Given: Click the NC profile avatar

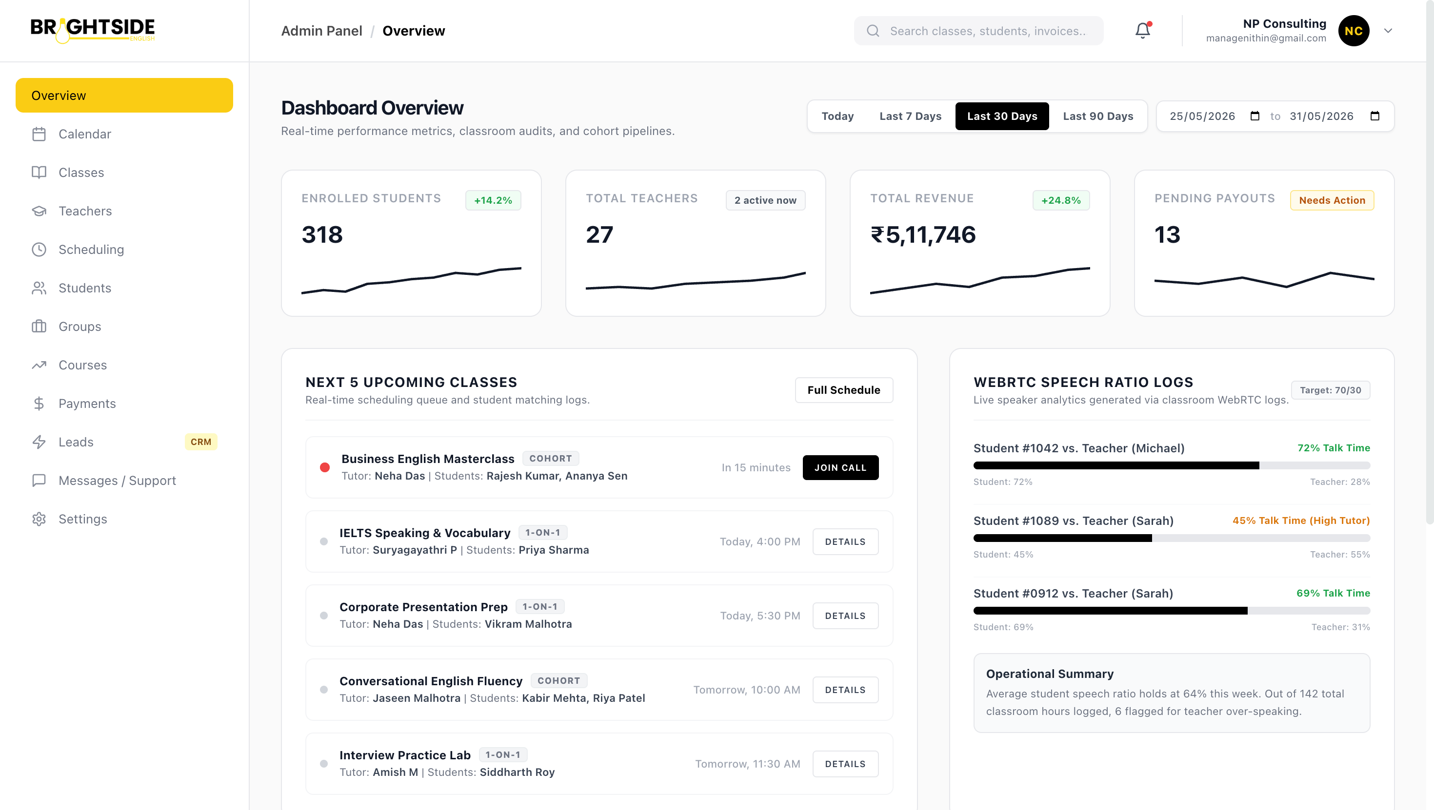Looking at the screenshot, I should pyautogui.click(x=1354, y=31).
